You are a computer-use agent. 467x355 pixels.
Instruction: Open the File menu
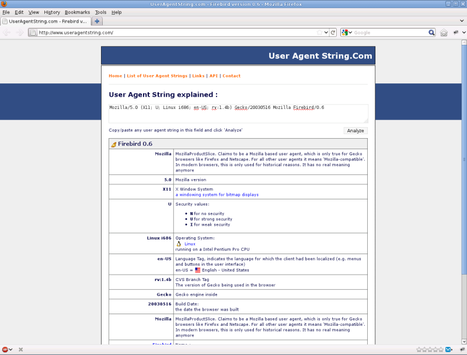6,12
